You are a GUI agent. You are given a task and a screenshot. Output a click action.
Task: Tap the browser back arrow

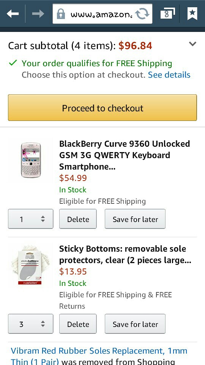[13, 14]
